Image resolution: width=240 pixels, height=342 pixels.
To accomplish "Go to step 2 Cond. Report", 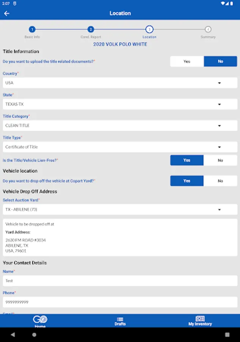I will tap(91, 30).
